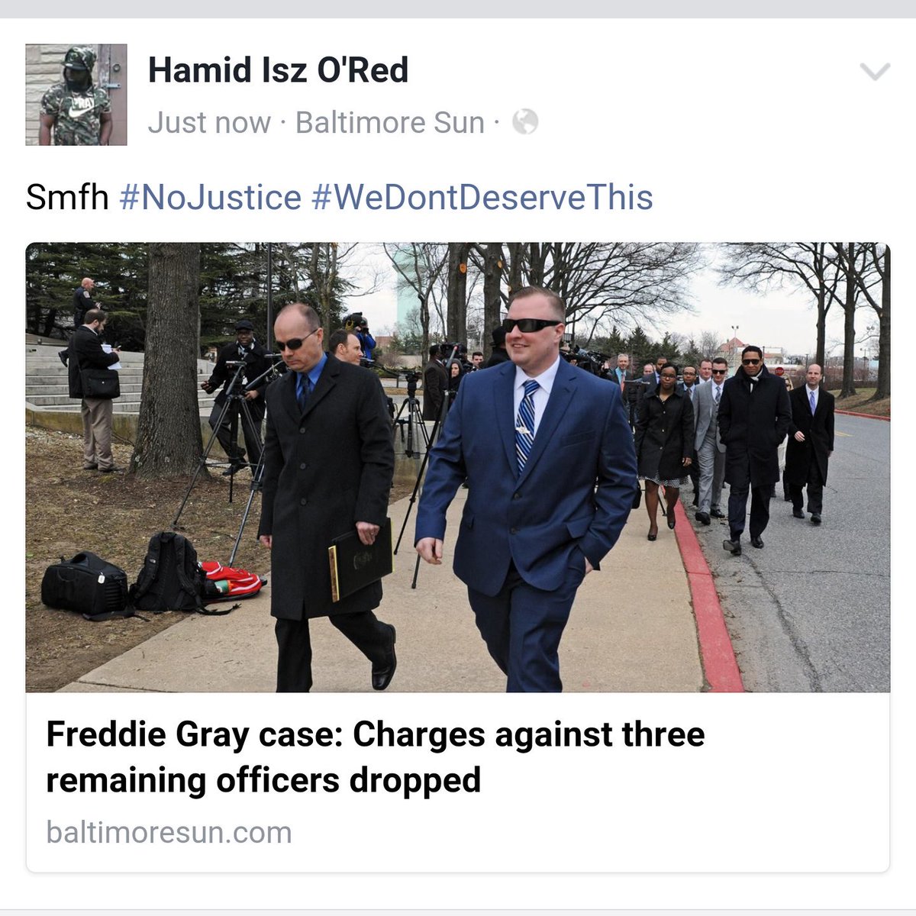The image size is (916, 916).
Task: Open Hamid Isz O'Red profile name
Action: 278,70
